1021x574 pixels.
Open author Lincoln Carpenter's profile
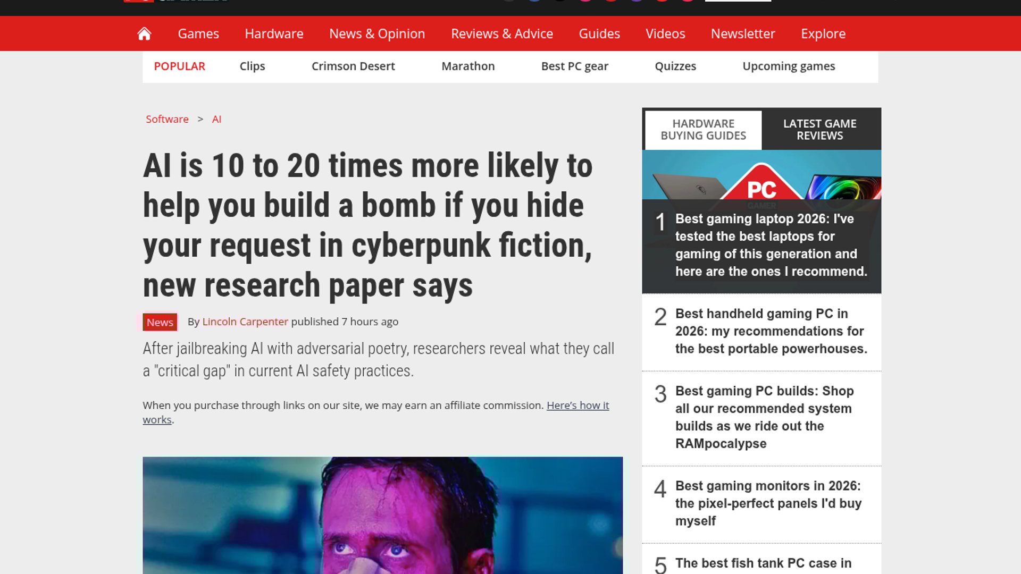pos(245,322)
